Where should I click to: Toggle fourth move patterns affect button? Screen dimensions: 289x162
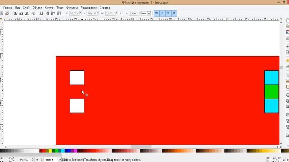click(174, 13)
